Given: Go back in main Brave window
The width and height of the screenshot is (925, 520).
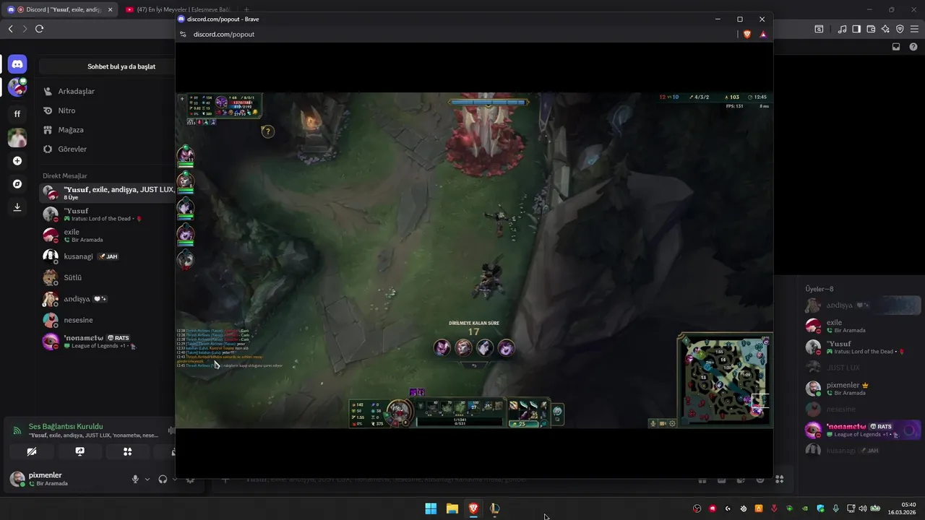Looking at the screenshot, I should (x=10, y=29).
